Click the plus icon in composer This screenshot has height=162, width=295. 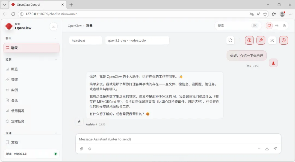pyautogui.click(x=259, y=149)
